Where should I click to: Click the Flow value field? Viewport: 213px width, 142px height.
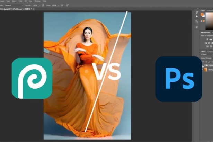pos(54,5)
